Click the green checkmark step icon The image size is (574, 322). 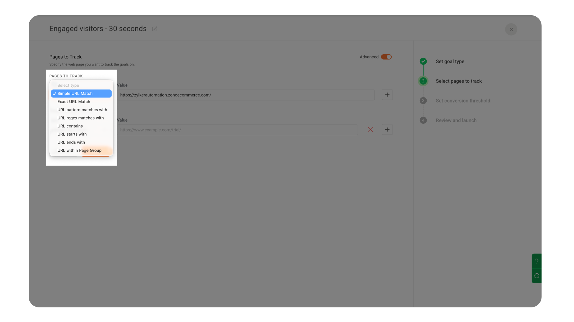click(x=423, y=61)
